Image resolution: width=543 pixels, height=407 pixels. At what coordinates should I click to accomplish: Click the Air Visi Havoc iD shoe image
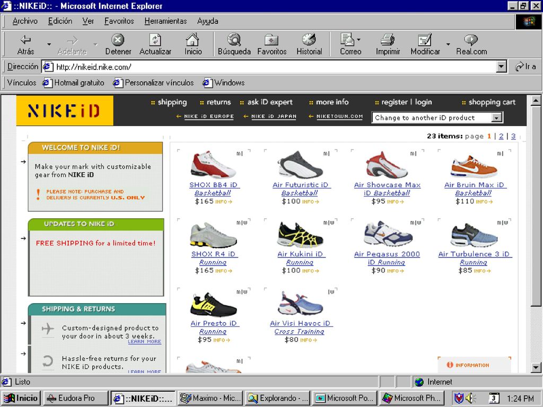[x=300, y=303]
